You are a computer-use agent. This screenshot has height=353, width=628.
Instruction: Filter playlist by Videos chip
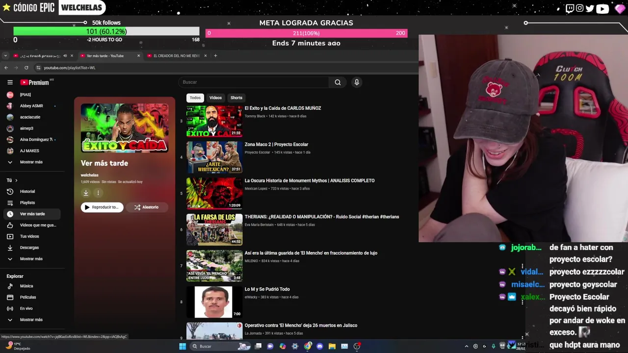215,98
